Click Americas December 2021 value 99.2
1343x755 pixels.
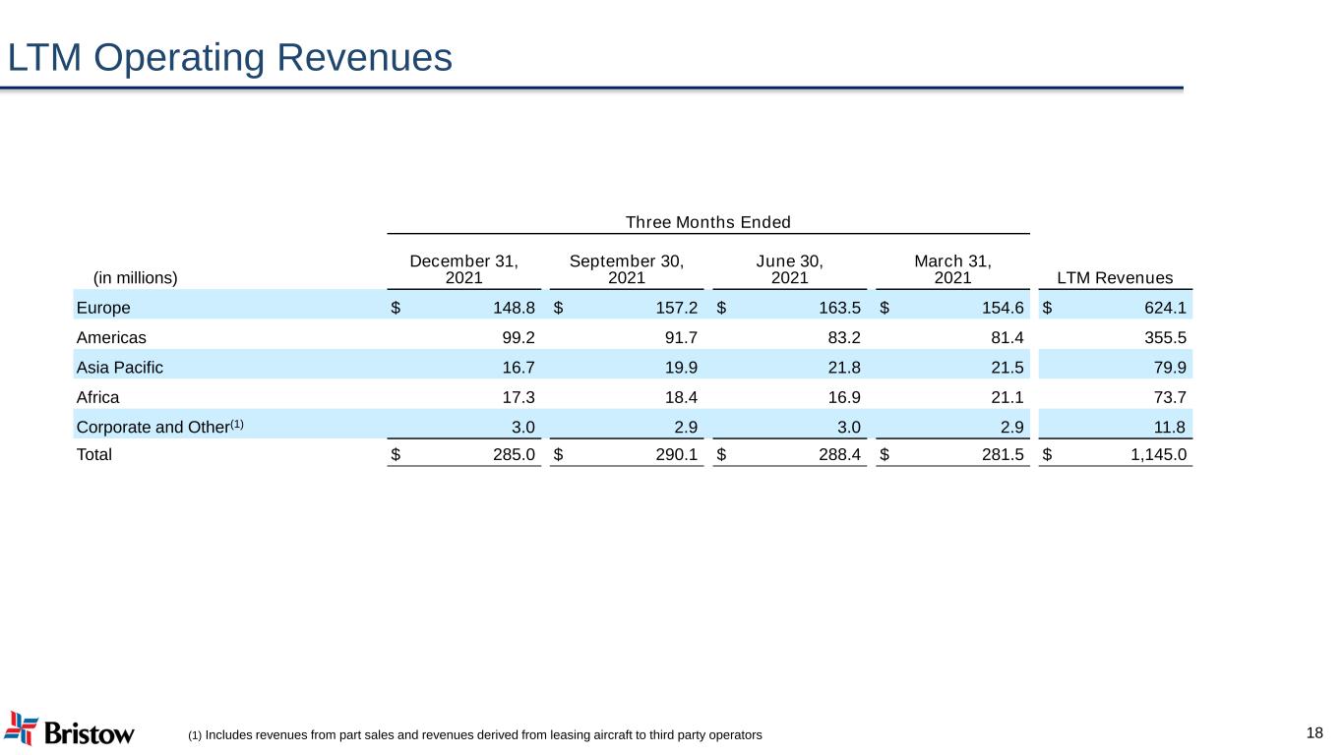point(517,337)
